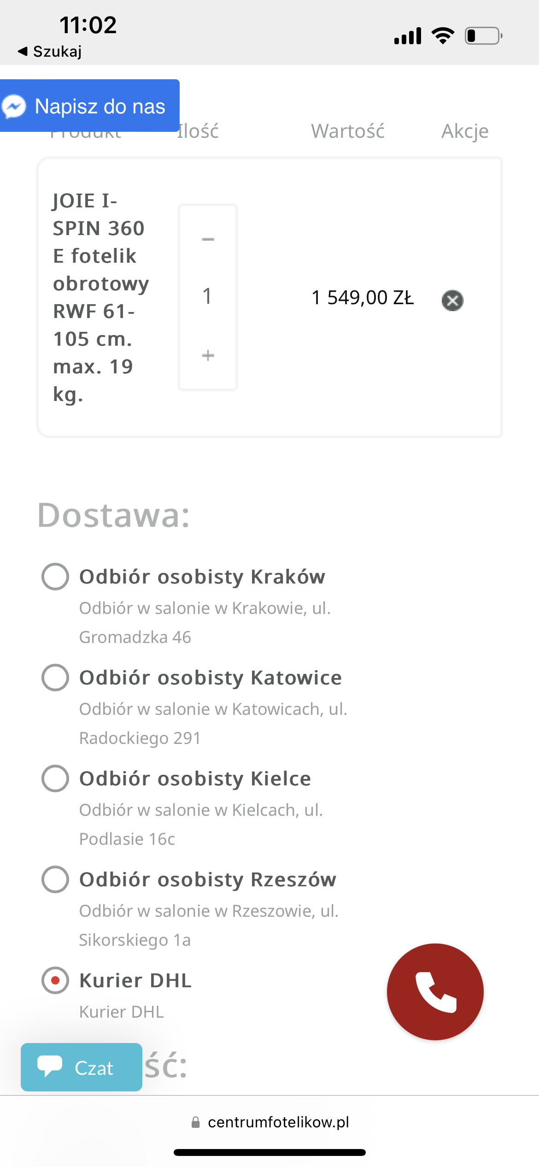Tap the chat bubble icon on Czat button
Screen dimensions: 539x1167
pyautogui.click(x=51, y=1066)
